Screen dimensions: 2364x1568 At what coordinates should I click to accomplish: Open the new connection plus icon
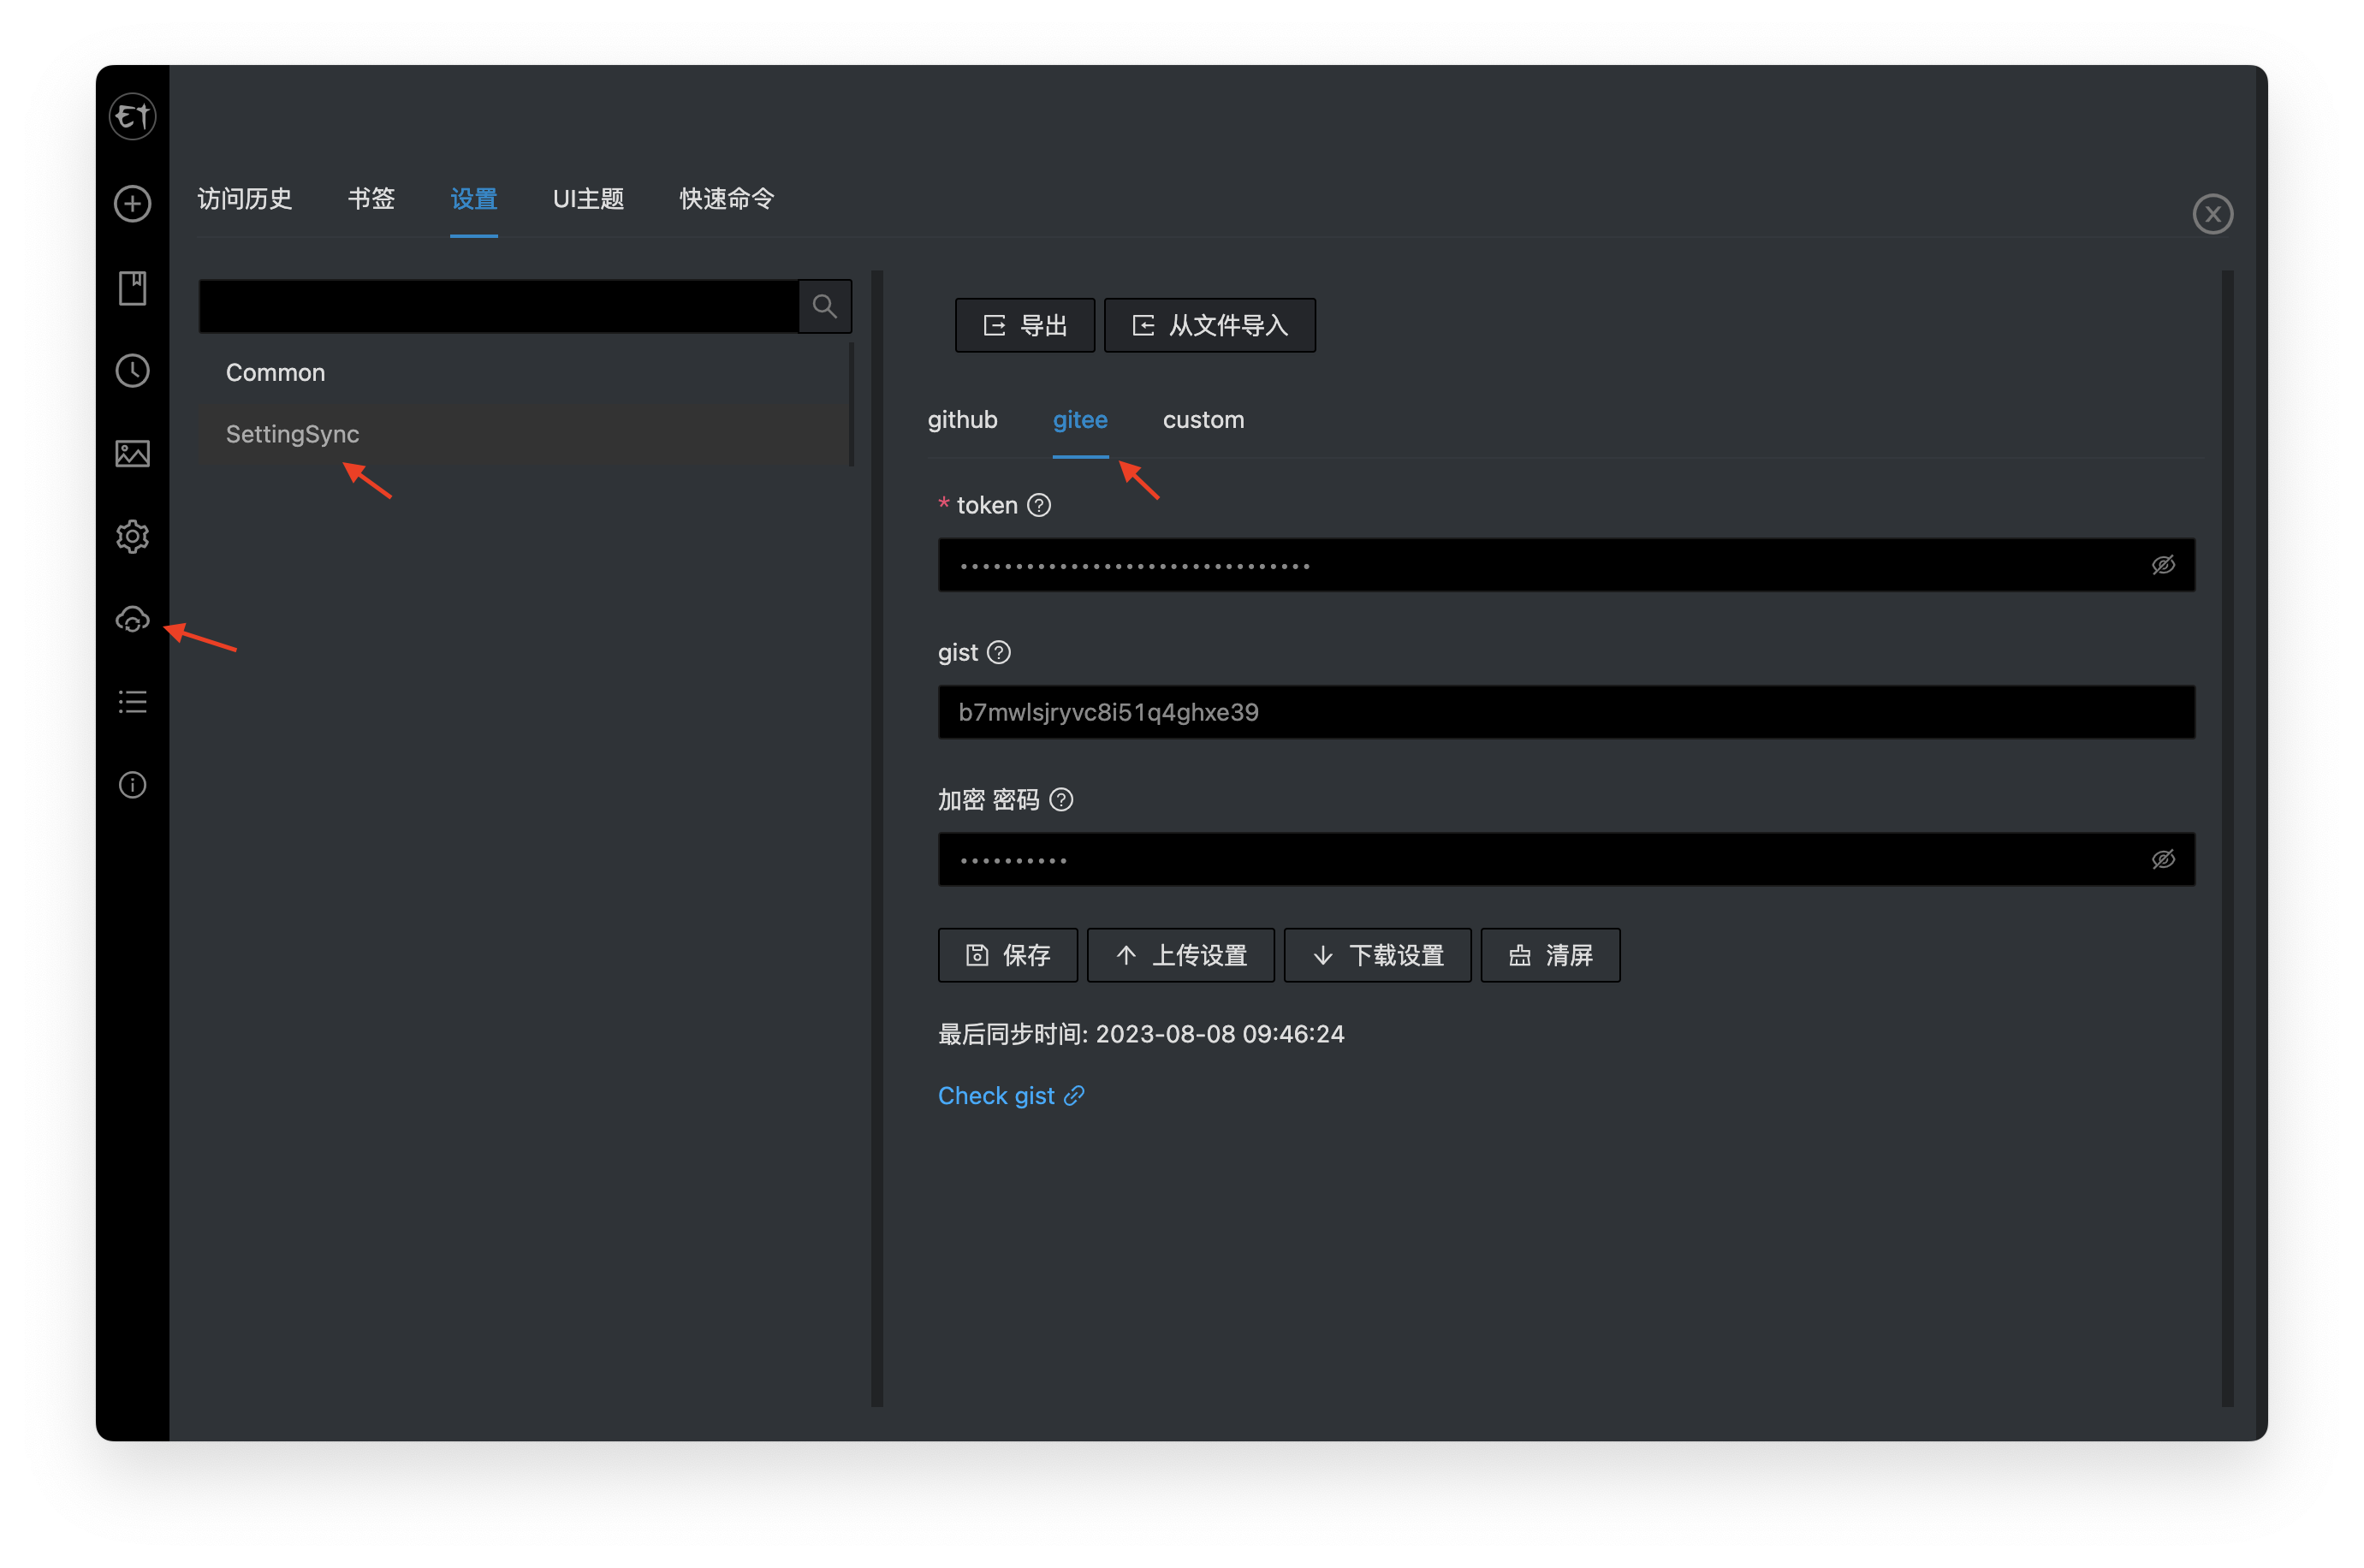131,203
